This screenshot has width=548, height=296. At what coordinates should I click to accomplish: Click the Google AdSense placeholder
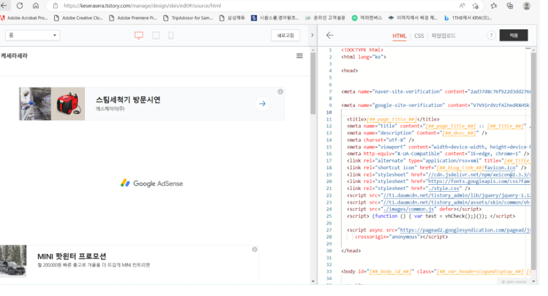[152, 184]
